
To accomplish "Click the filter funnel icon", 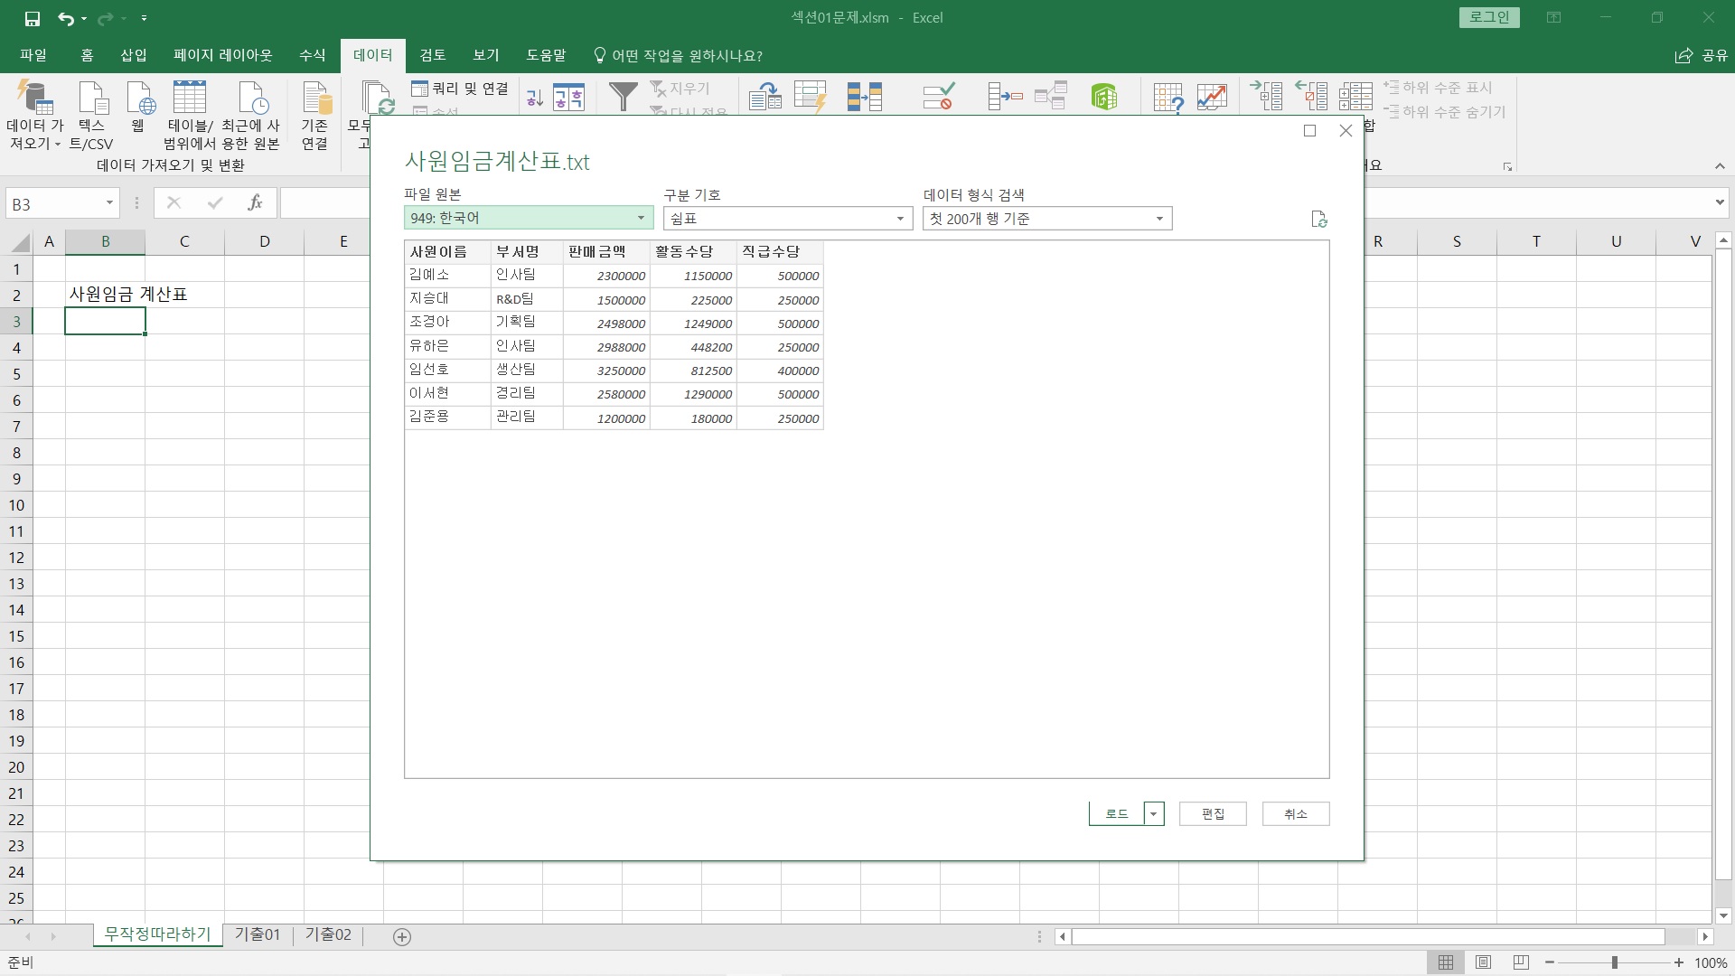I will point(623,96).
